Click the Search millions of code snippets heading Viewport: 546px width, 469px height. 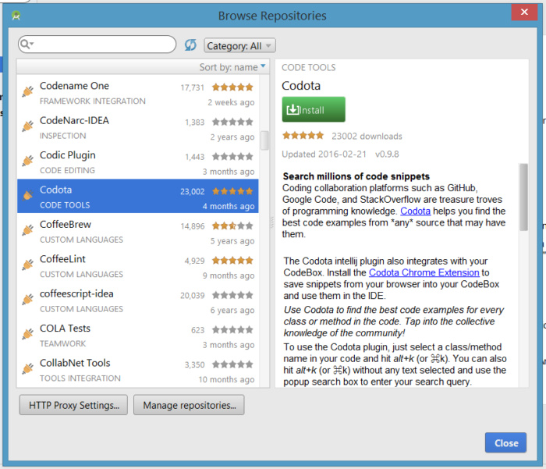click(x=356, y=176)
